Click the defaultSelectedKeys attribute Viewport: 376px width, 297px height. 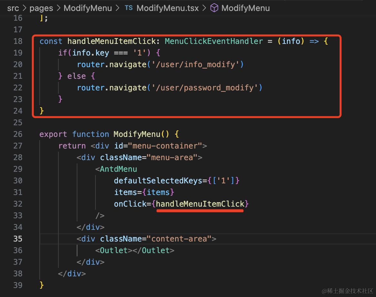point(158,181)
